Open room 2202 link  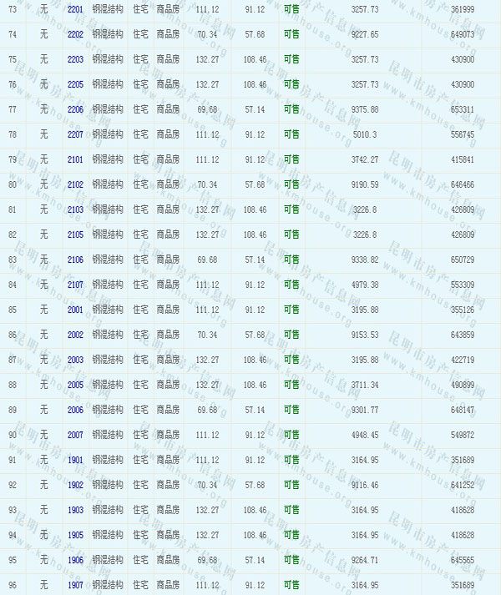tap(75, 34)
